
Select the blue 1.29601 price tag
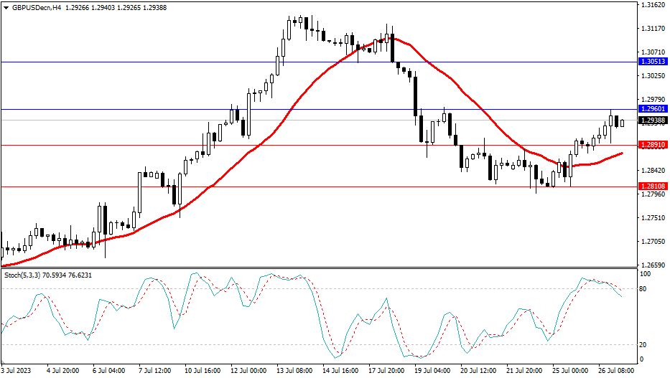(653, 110)
